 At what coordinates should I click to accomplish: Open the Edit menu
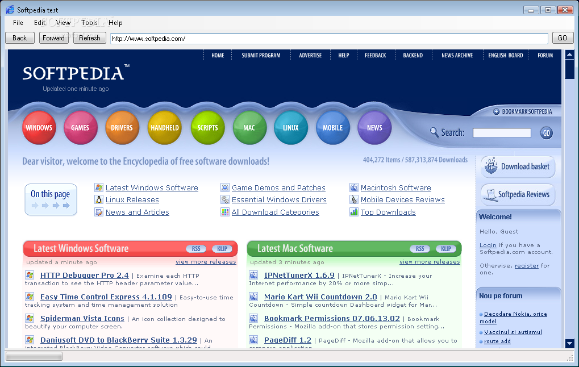(x=40, y=23)
